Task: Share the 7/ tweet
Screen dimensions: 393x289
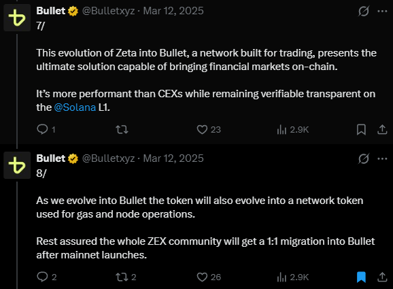Action: 382,130
